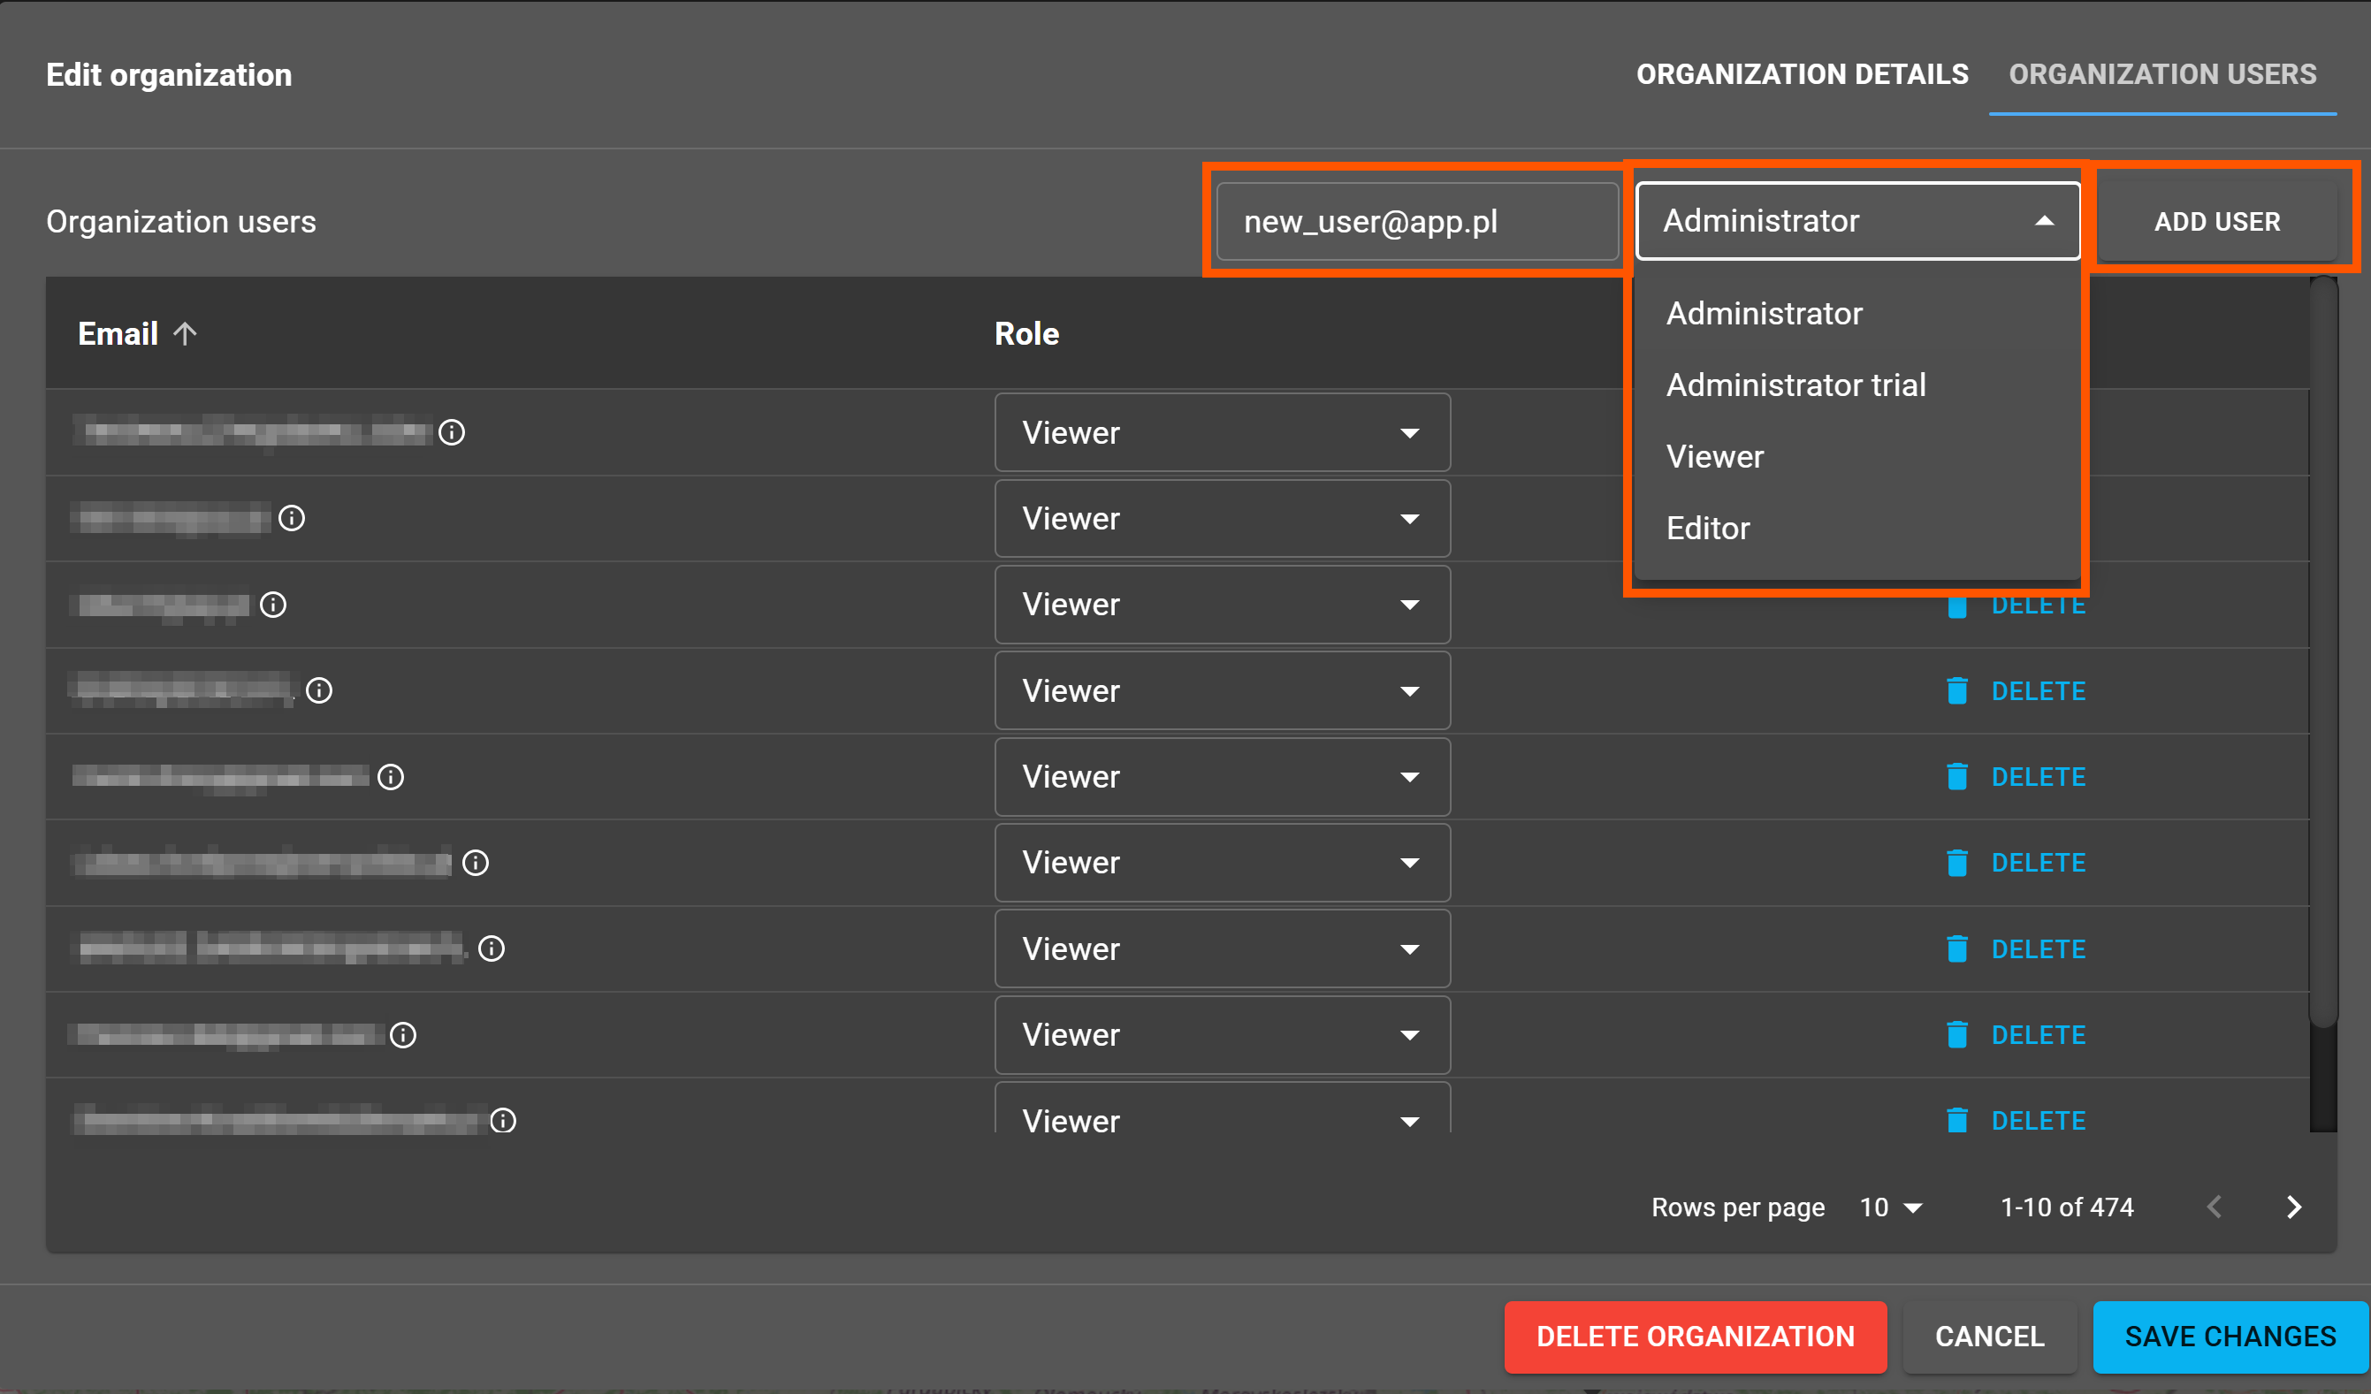This screenshot has height=1394, width=2371.
Task: Expand the Viewer role dropdown in sixth row
Action: point(1223,863)
